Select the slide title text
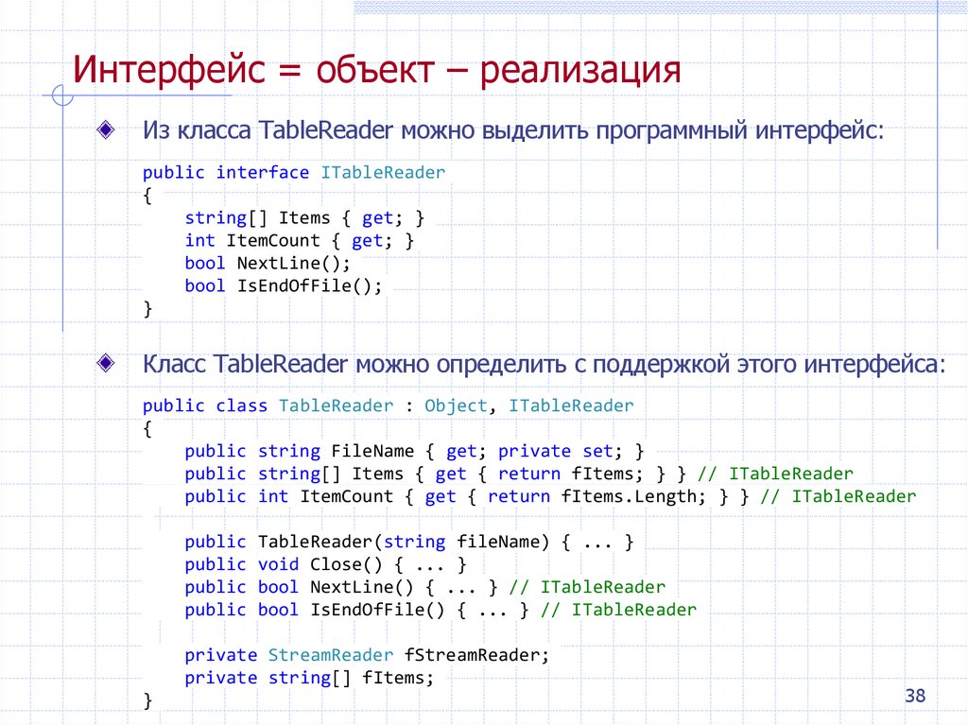Screen dimensions: 968x725 (378, 70)
